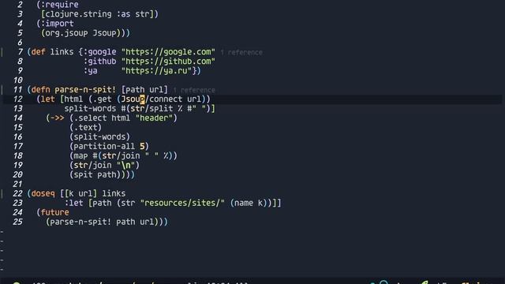Select line number 10 in the gutter
The width and height of the screenshot is (505, 284).
click(17, 80)
